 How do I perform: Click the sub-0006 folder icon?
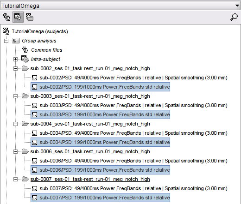25,151
